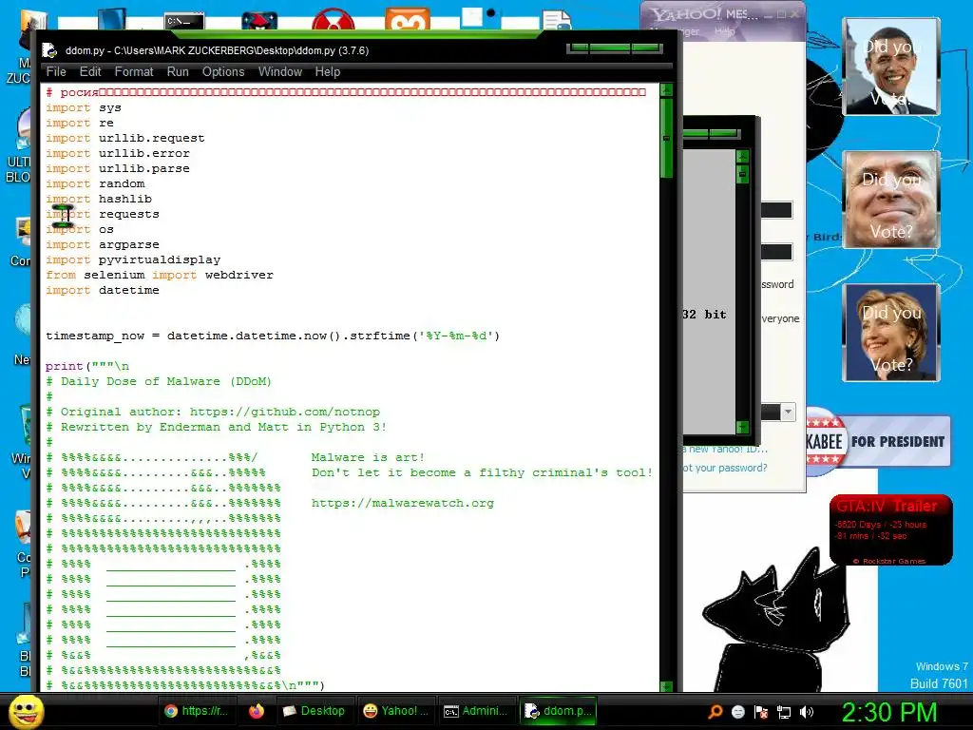Open the Action Center flag tray icon
973x730 pixels.
click(x=761, y=712)
